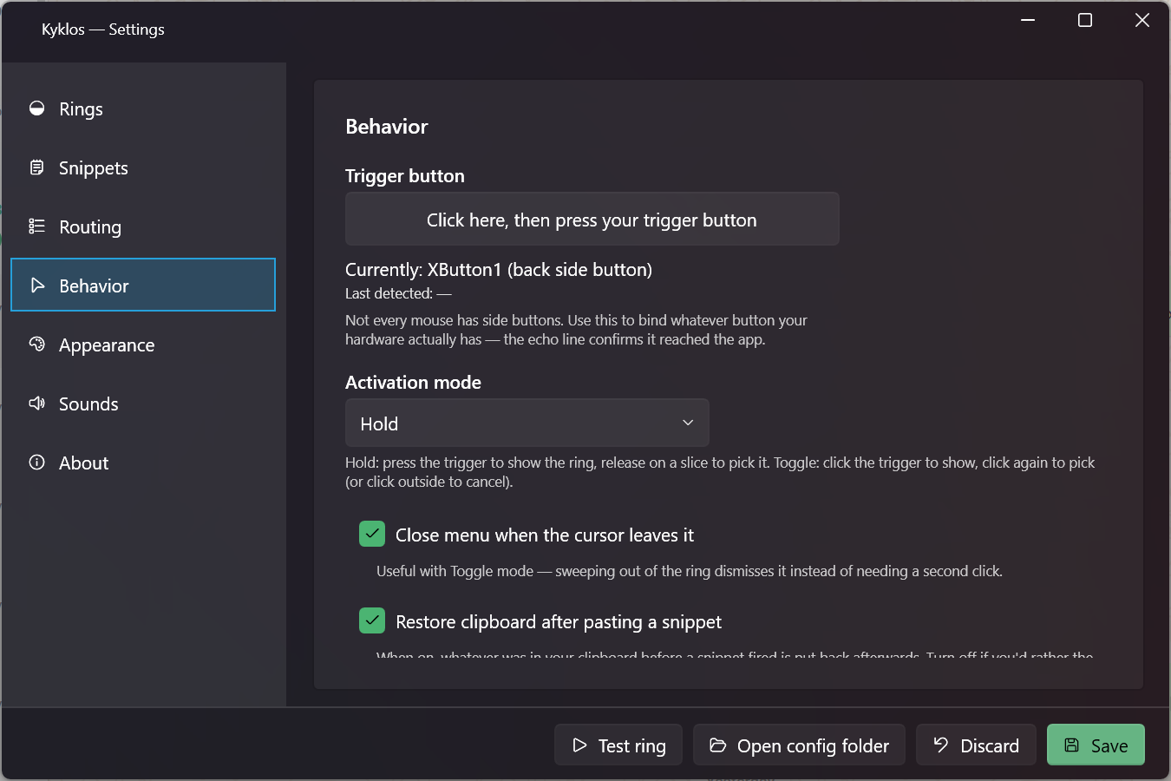The width and height of the screenshot is (1171, 781).
Task: Click the Activation mode section heading
Action: pyautogui.click(x=413, y=383)
